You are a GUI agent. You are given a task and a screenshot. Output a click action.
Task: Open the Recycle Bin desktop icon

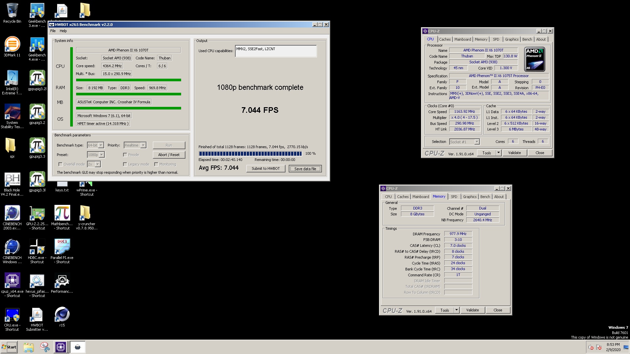tap(12, 13)
